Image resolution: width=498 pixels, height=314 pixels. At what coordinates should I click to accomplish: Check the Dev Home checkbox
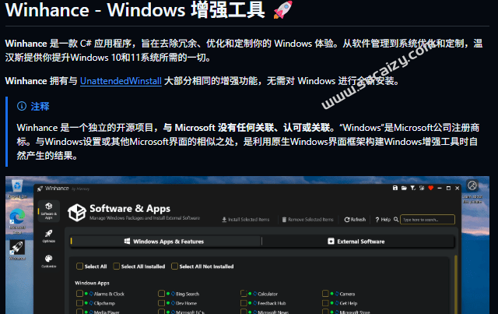pyautogui.click(x=162, y=303)
